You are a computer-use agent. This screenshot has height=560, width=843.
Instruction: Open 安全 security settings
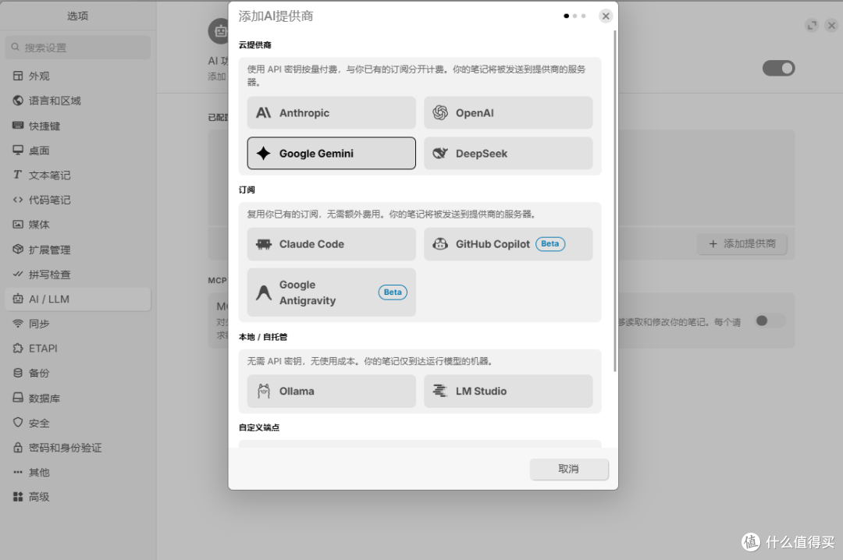click(78, 423)
